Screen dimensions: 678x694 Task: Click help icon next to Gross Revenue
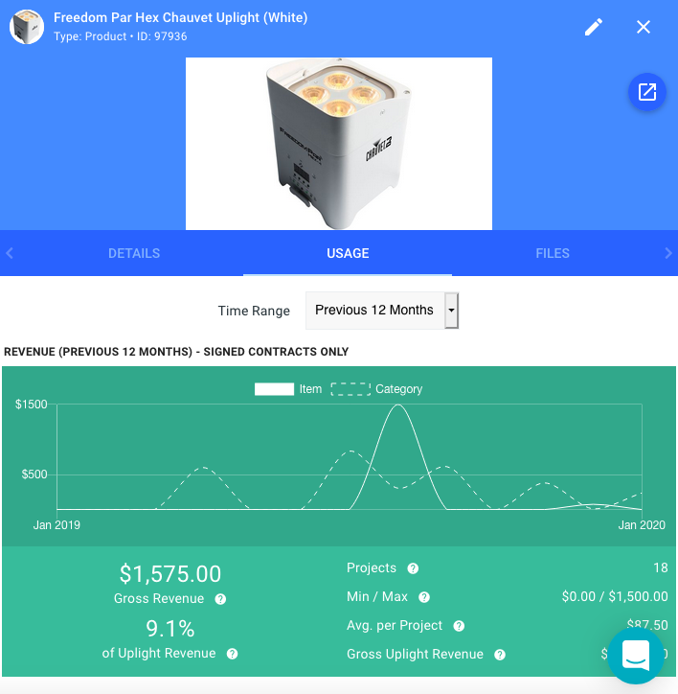tap(220, 599)
